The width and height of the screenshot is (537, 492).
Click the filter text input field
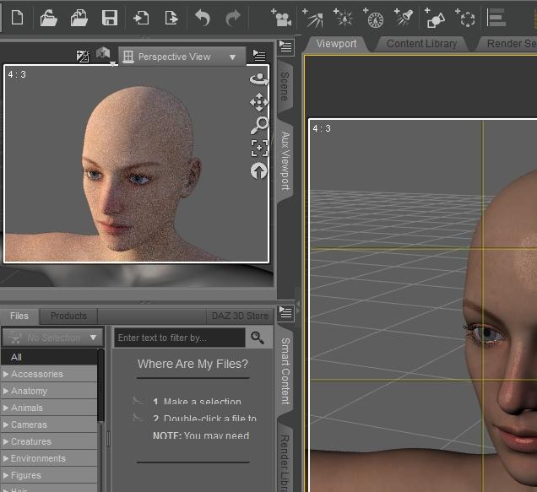tap(180, 338)
